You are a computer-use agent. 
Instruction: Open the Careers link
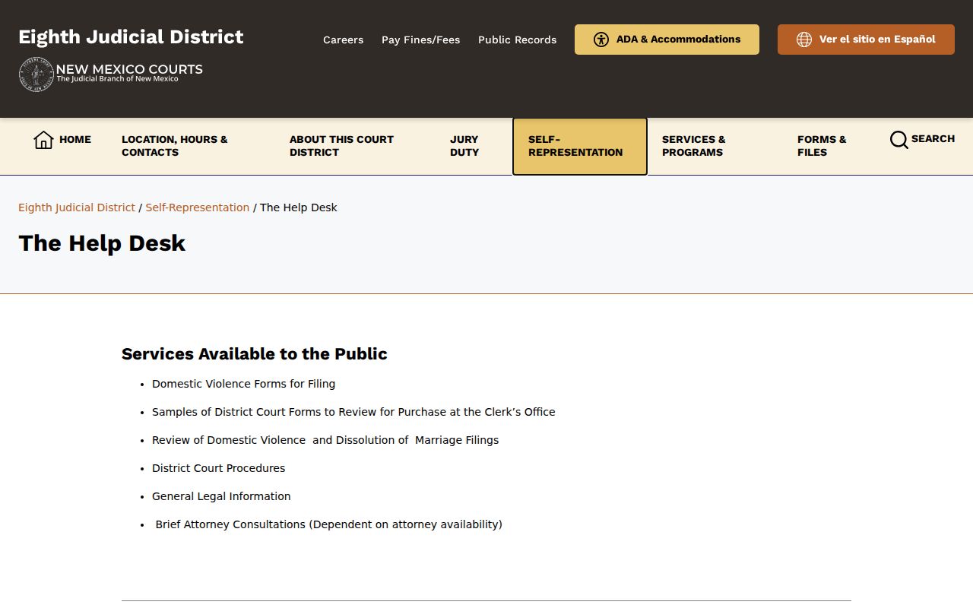click(x=344, y=40)
